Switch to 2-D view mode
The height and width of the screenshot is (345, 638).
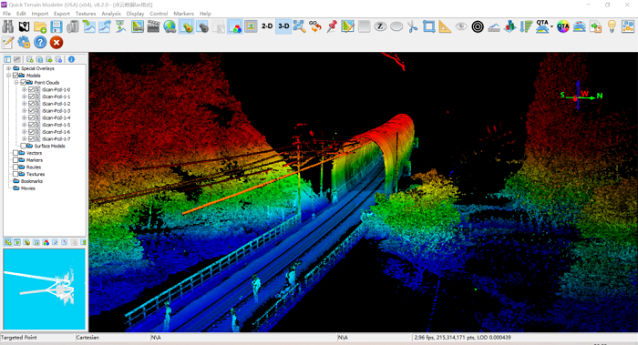[267, 26]
